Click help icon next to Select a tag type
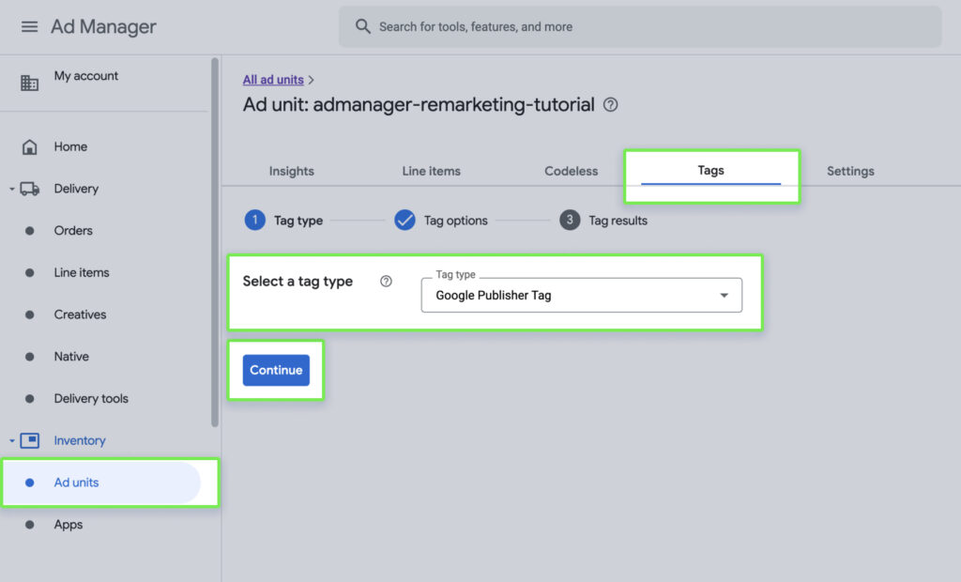This screenshot has width=961, height=582. pyautogui.click(x=386, y=282)
